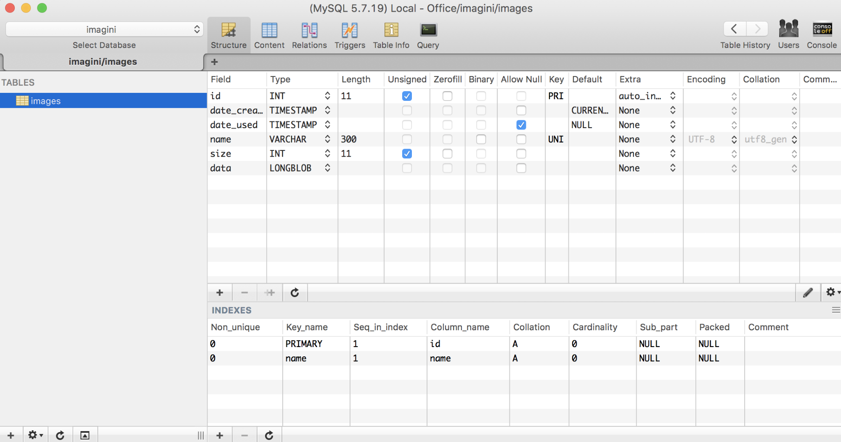Enable Binary checkbox for name field

(x=481, y=139)
